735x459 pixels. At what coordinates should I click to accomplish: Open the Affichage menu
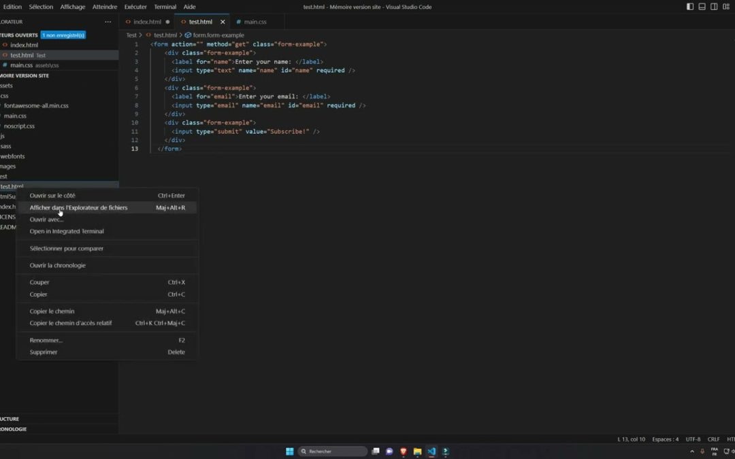73,7
